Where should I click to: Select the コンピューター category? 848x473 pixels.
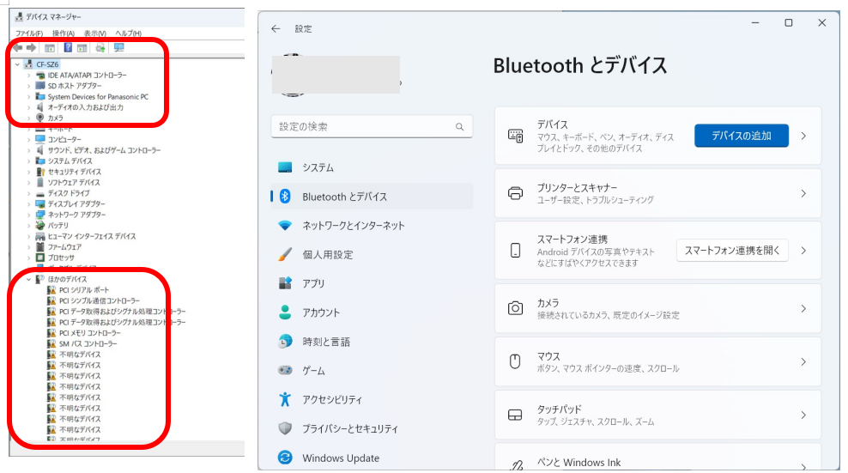pos(64,140)
